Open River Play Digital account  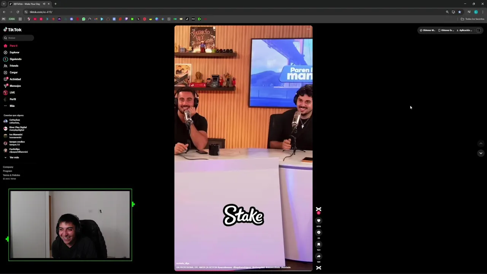coord(15,129)
